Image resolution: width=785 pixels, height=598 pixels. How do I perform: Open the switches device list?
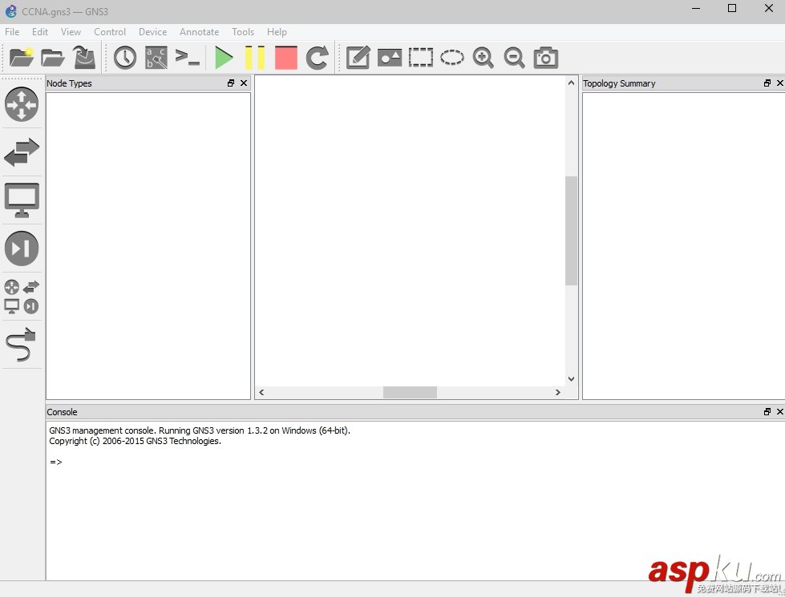(x=22, y=152)
